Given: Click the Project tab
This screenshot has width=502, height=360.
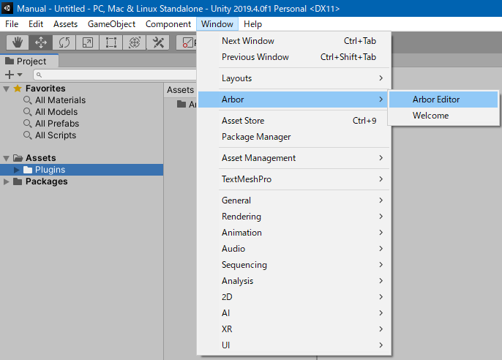Looking at the screenshot, I should click(29, 61).
